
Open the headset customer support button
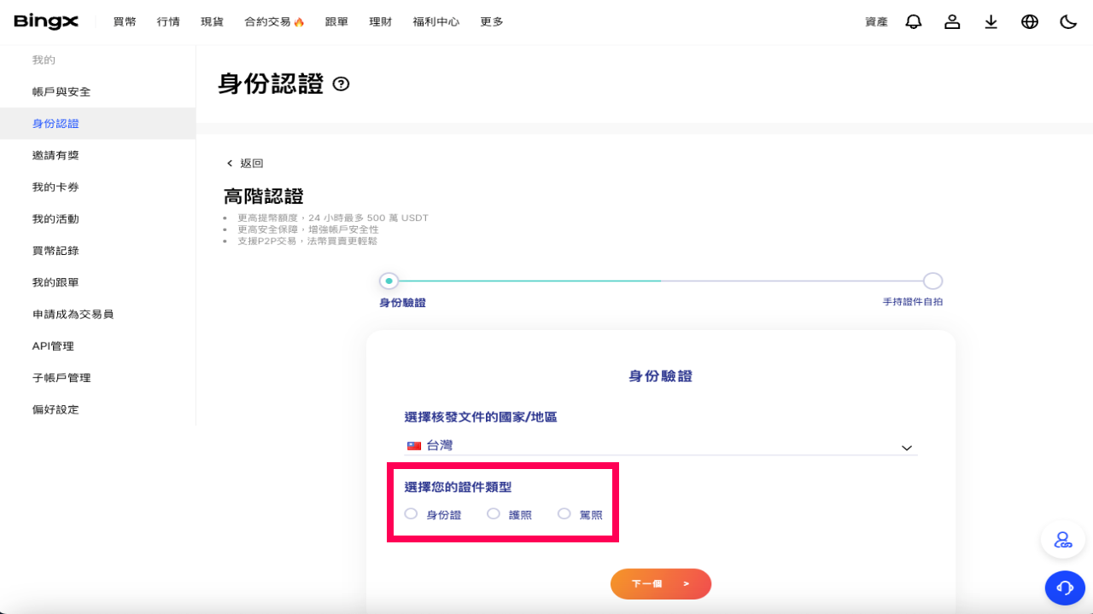pyautogui.click(x=1065, y=588)
